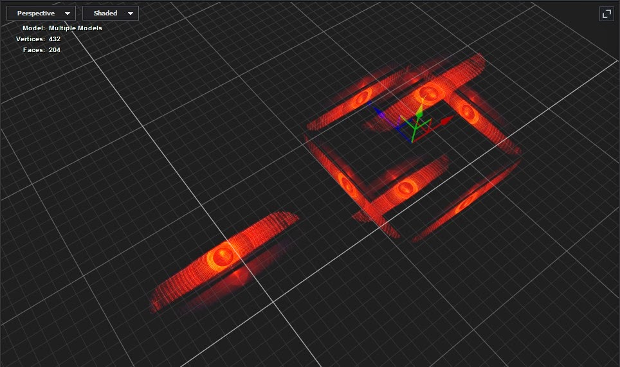Click the green Y-axis gizmo arrow
620x367 pixels.
point(419,112)
